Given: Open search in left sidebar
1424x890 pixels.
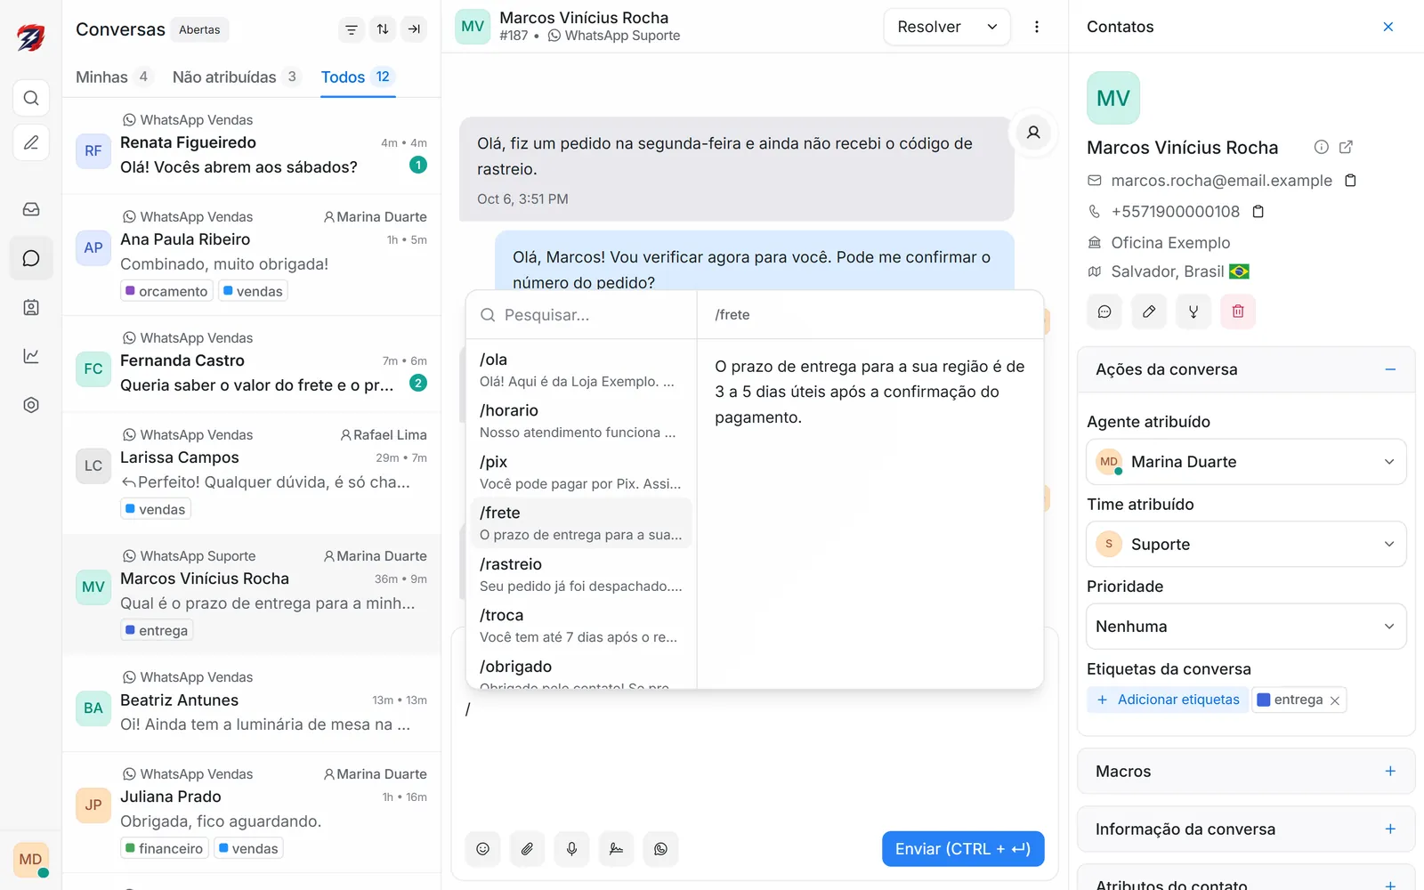Looking at the screenshot, I should (31, 98).
